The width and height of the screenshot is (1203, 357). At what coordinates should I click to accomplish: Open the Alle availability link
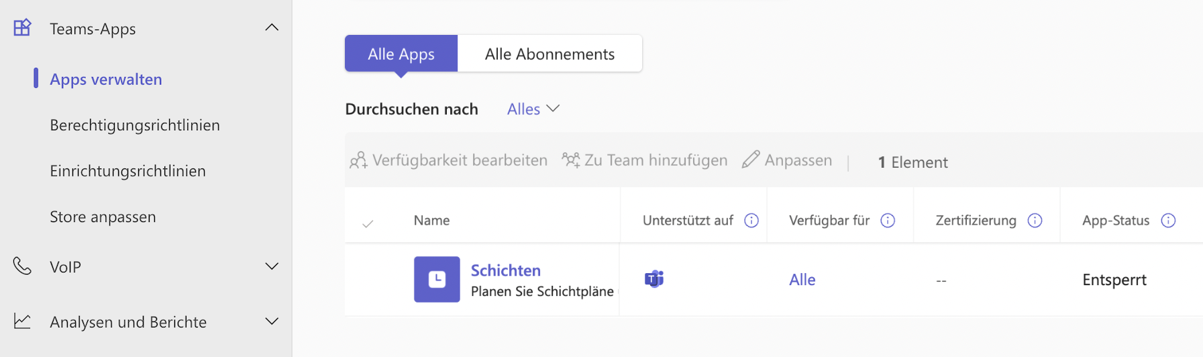802,280
